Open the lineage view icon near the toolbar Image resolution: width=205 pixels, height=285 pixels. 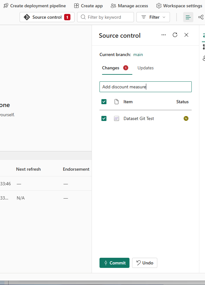(x=201, y=17)
